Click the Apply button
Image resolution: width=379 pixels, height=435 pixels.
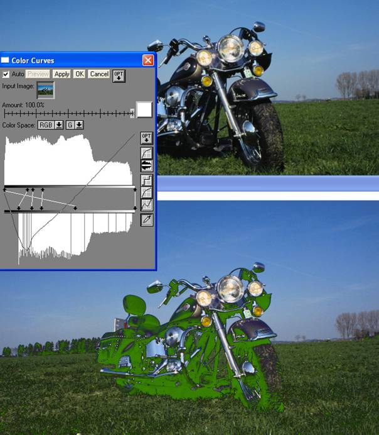pos(61,74)
